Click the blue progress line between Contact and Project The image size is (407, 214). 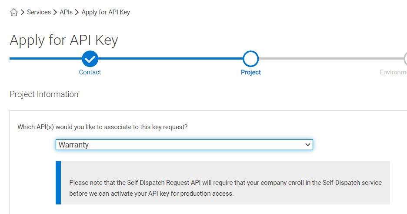(x=170, y=59)
